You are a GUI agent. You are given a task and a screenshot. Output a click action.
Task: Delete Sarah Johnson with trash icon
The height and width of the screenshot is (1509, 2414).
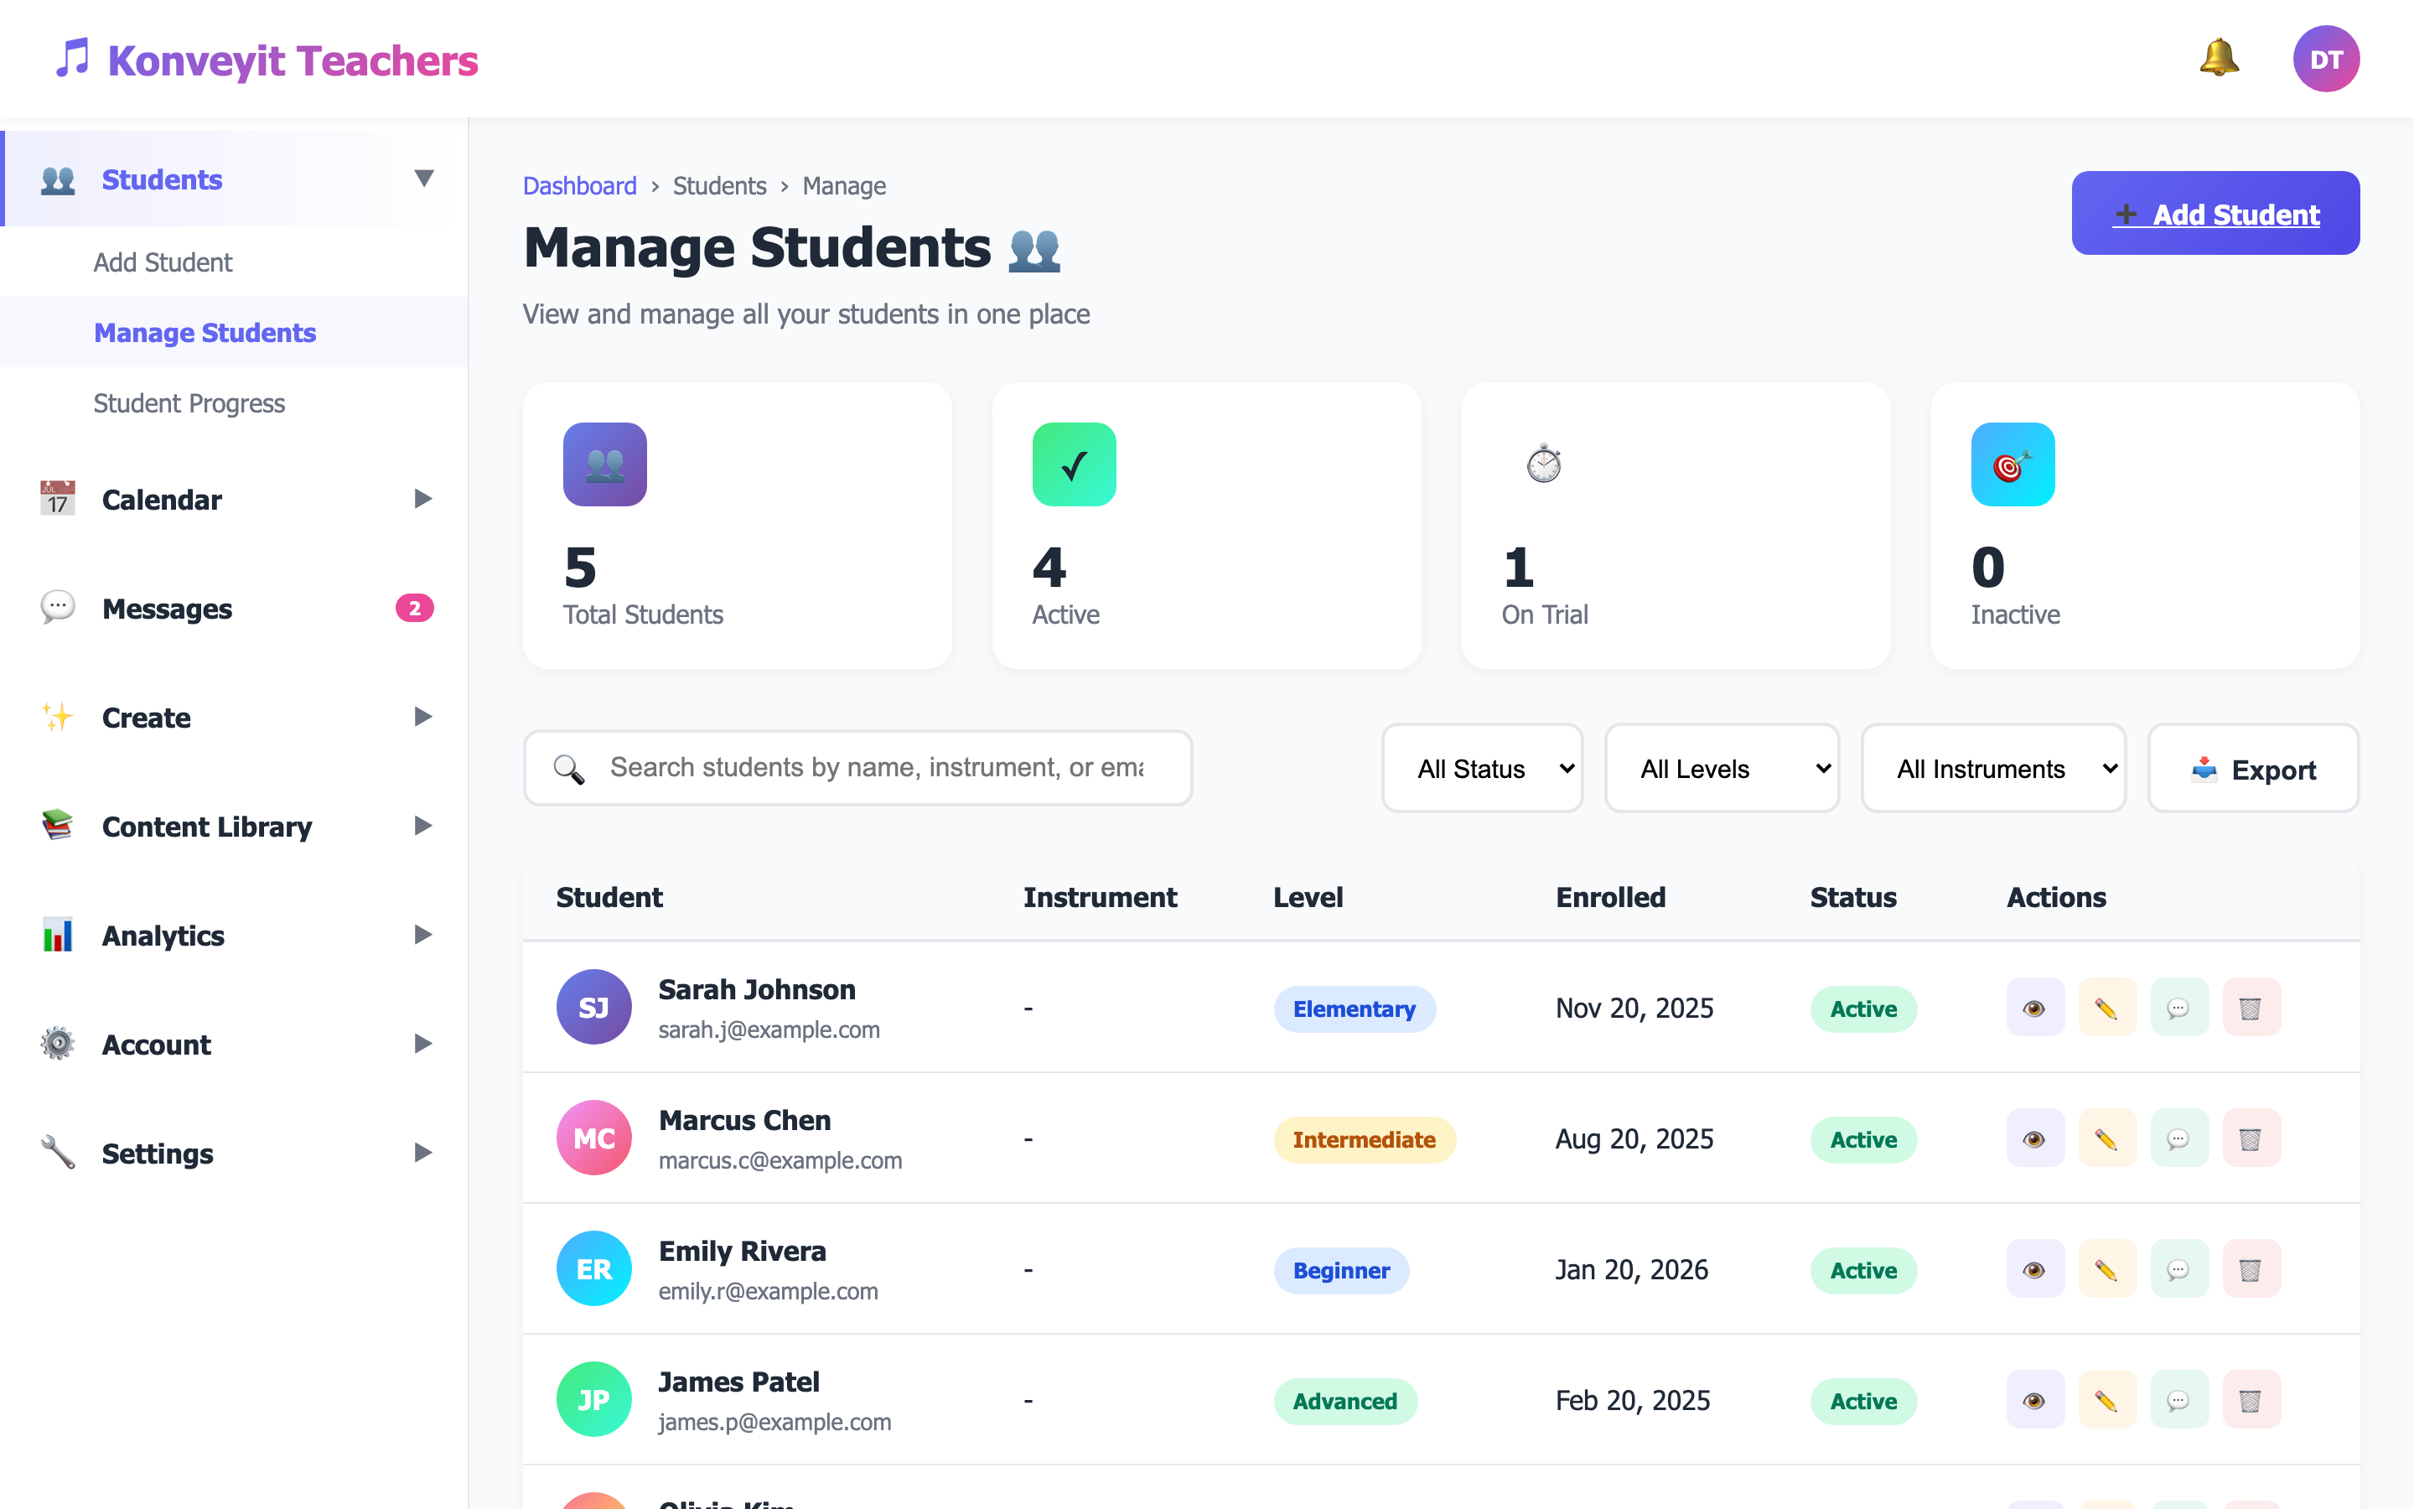(x=2251, y=1008)
